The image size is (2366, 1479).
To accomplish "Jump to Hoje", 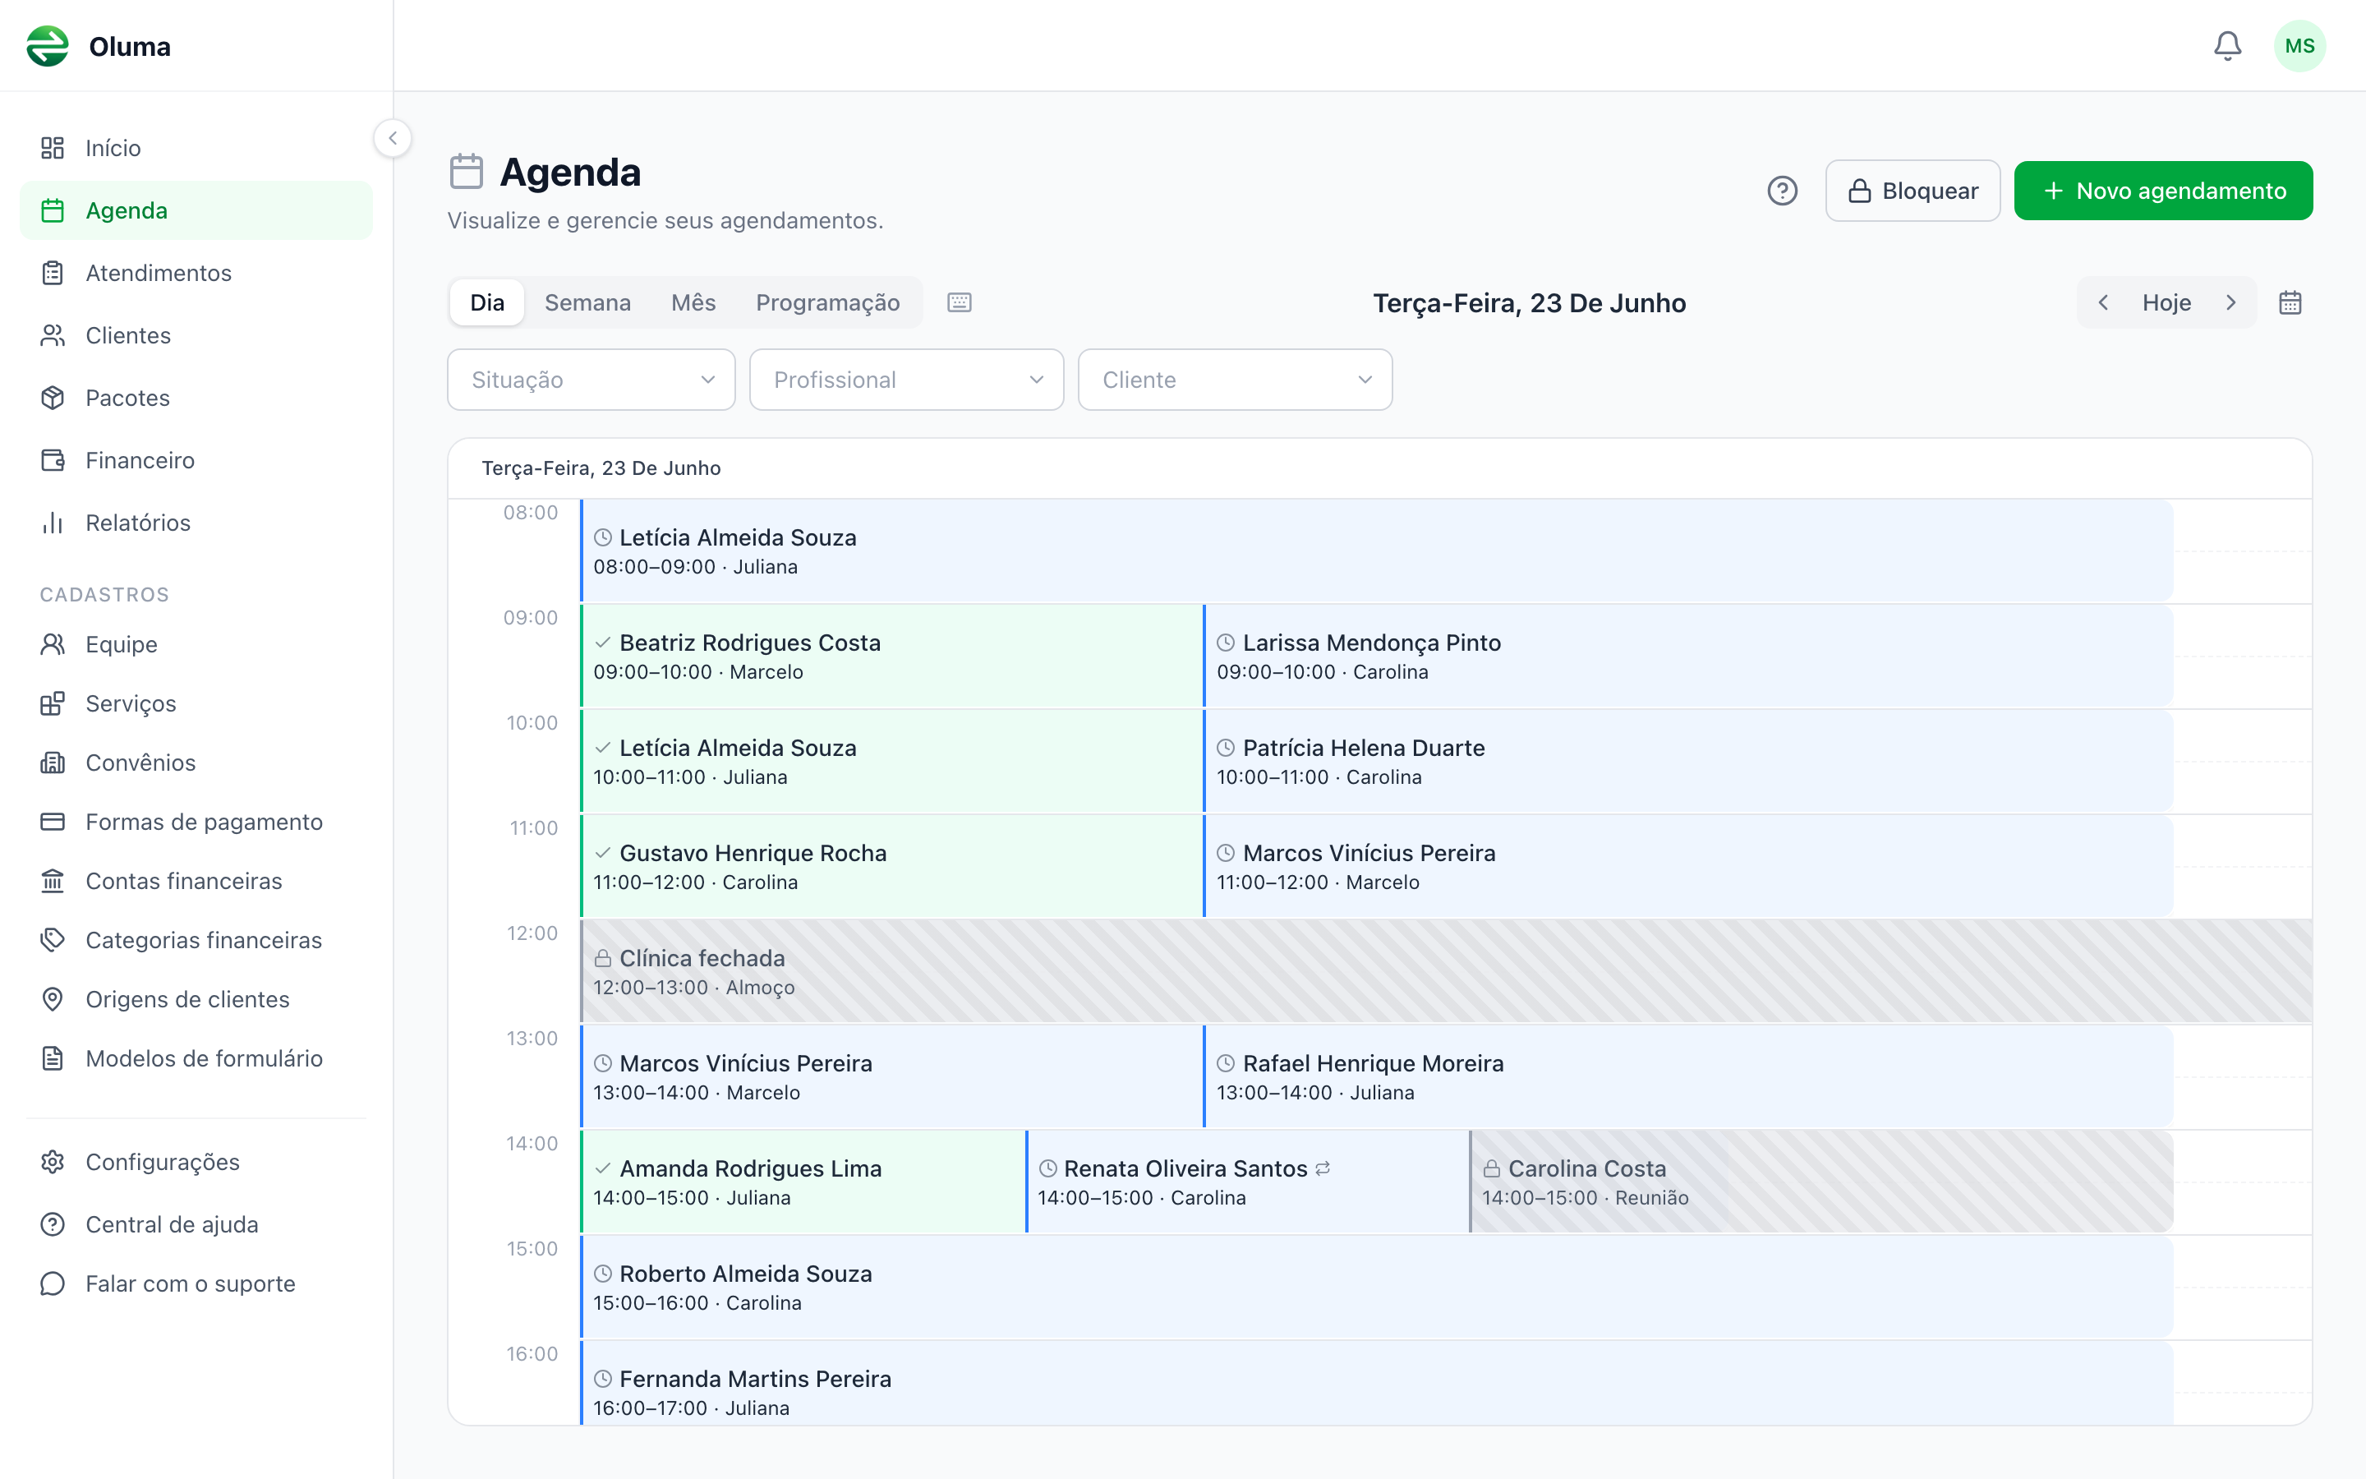I will 2166,302.
